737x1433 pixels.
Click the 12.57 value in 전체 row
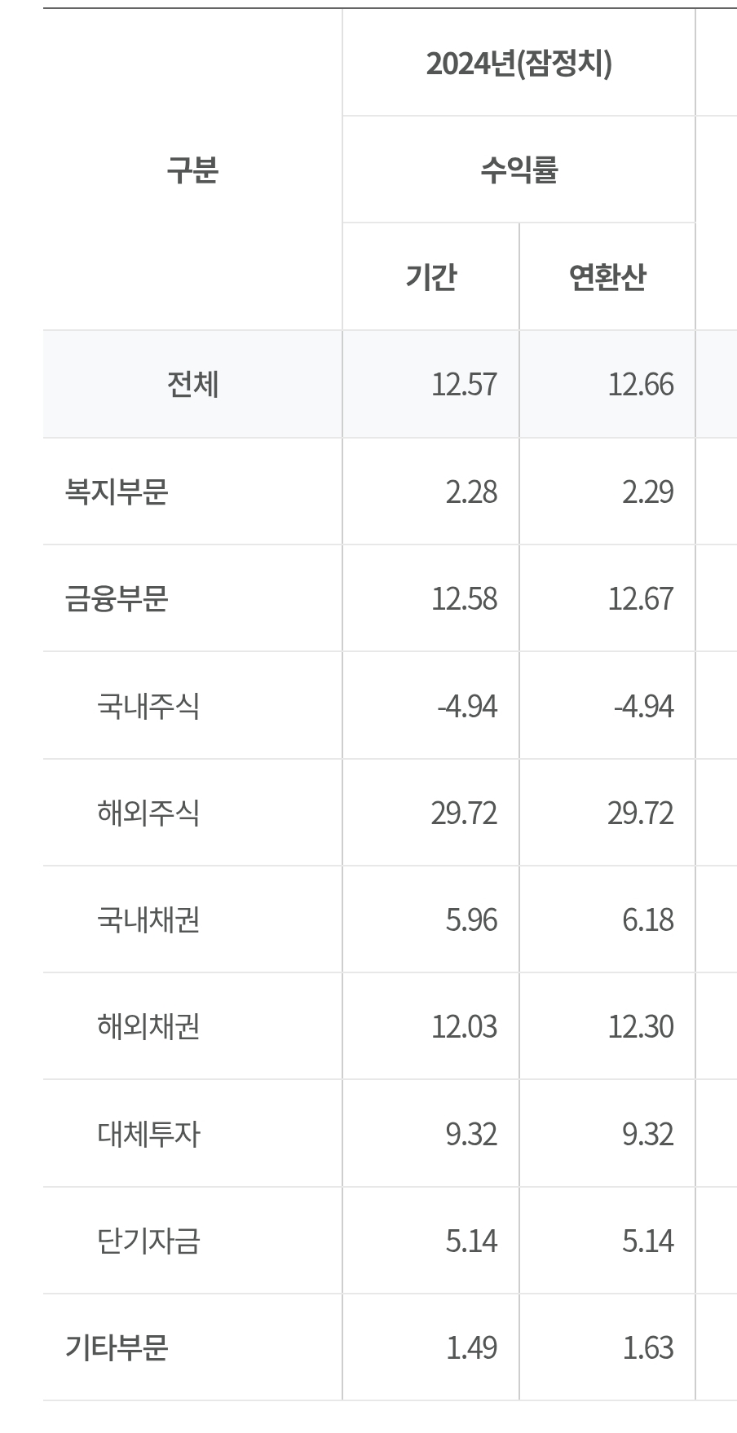pos(464,384)
